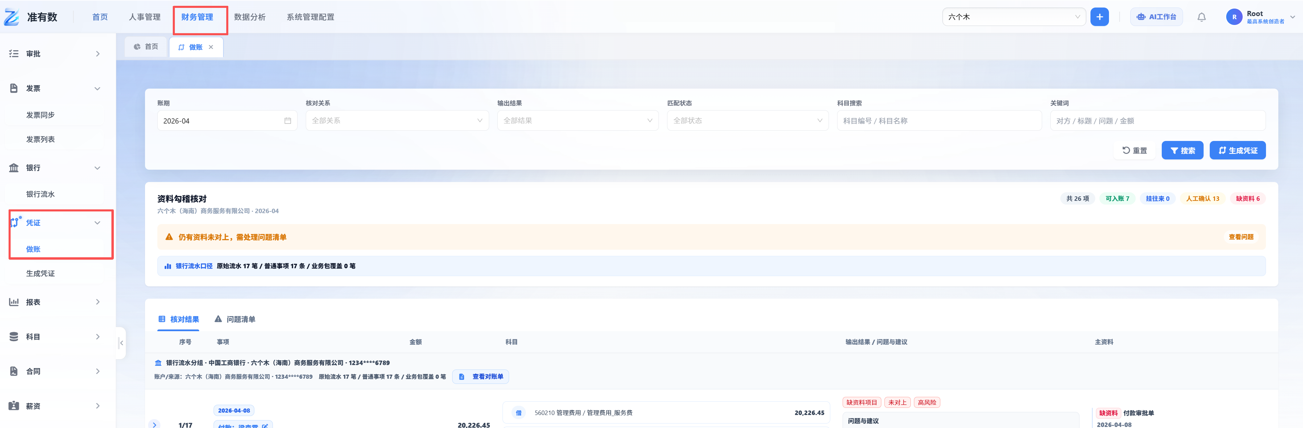Click the 关键词 input field
The image size is (1303, 428).
pos(1157,121)
